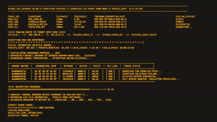Click the STEALTH MODE ACTIVATED log line
The width and height of the screenshot is (217, 122).
tap(46, 97)
